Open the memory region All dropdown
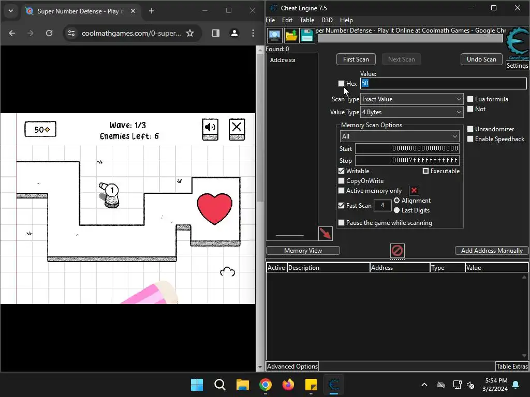Viewport: 530px width, 397px height. coord(400,136)
